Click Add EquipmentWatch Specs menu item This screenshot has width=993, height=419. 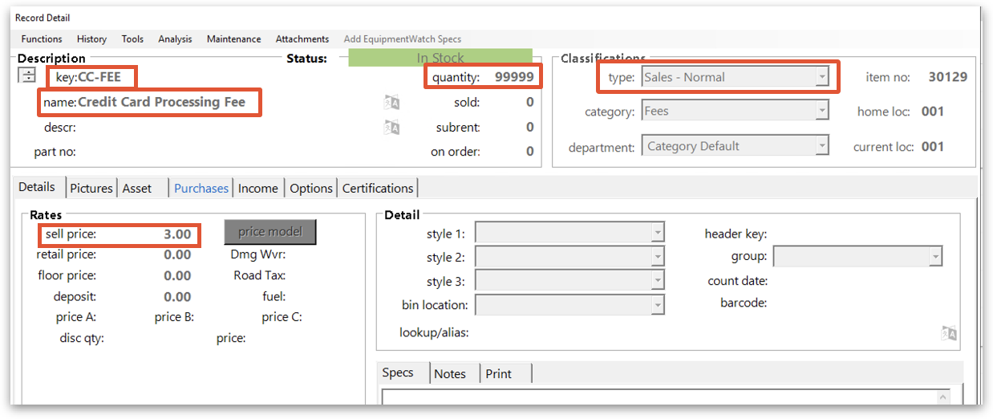(403, 39)
